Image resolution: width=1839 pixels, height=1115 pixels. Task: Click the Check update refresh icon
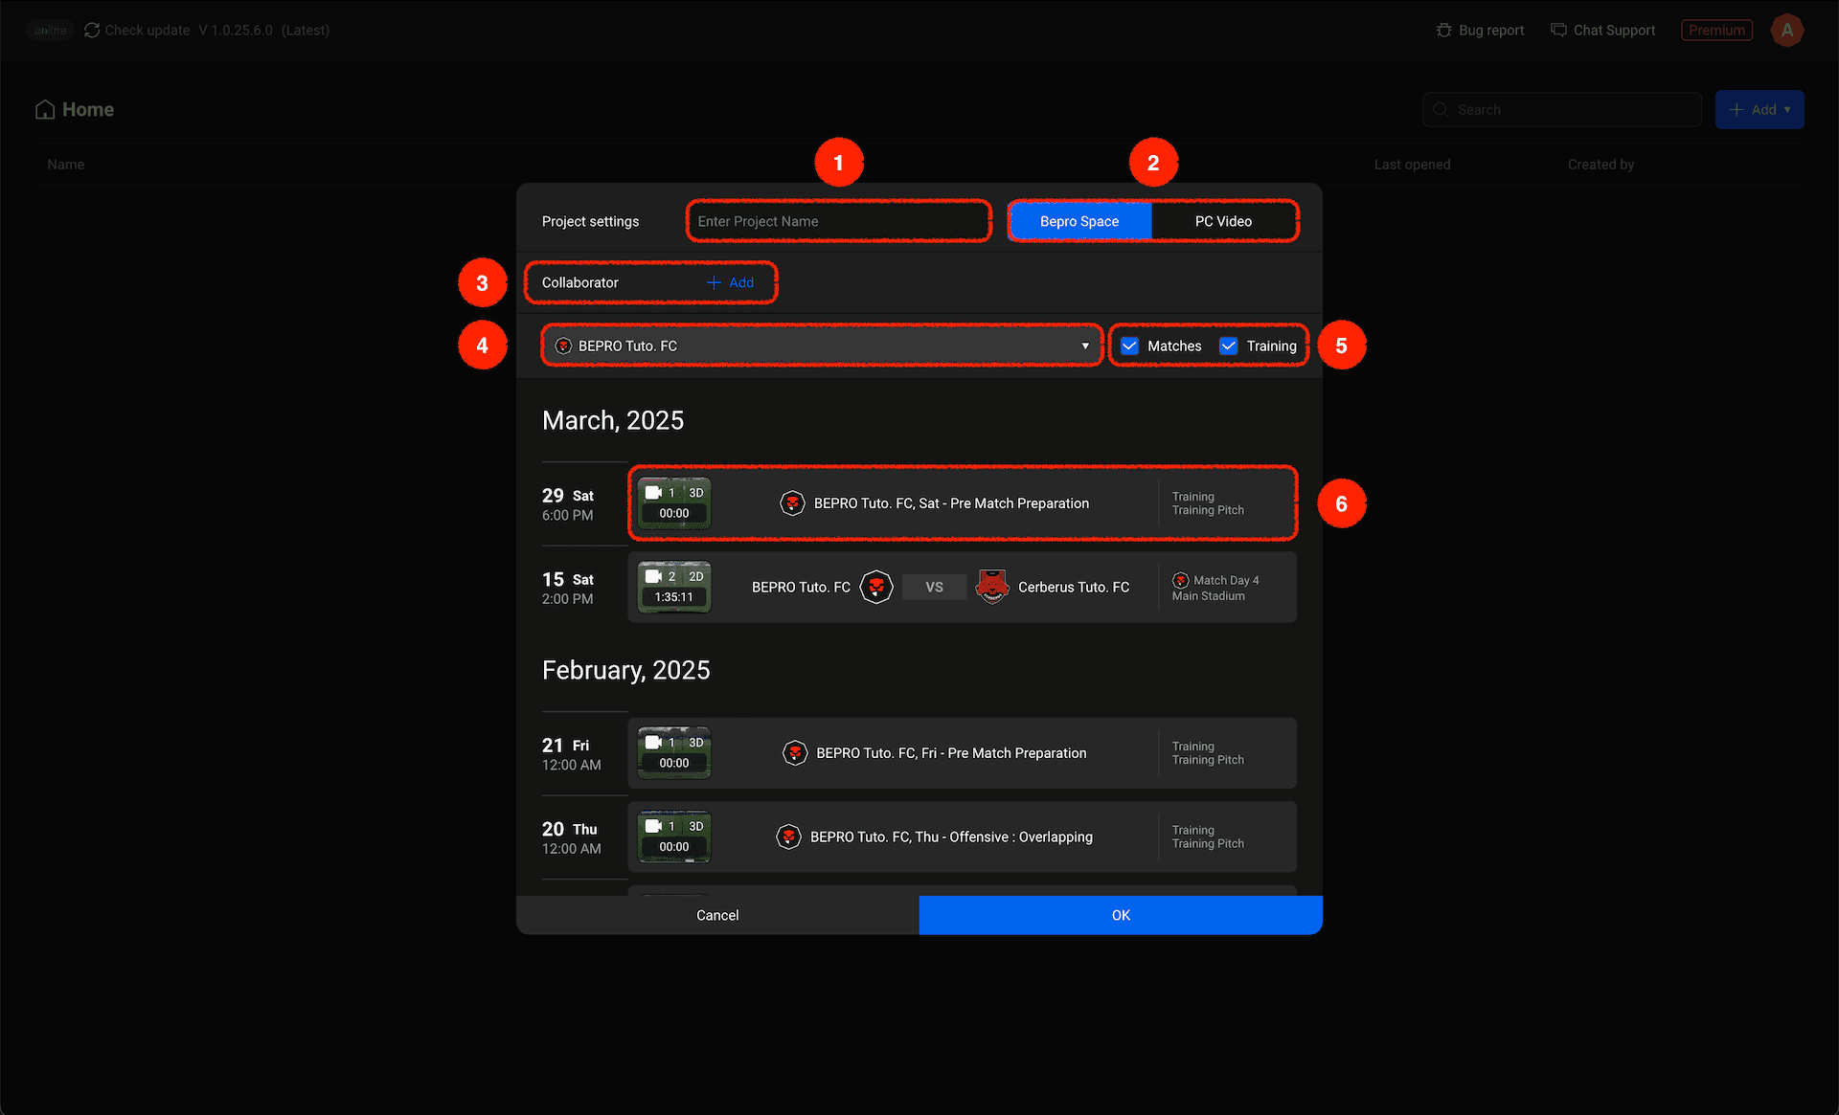click(92, 30)
